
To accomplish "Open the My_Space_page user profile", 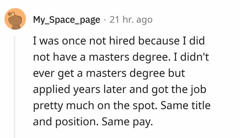I will (x=66, y=20).
